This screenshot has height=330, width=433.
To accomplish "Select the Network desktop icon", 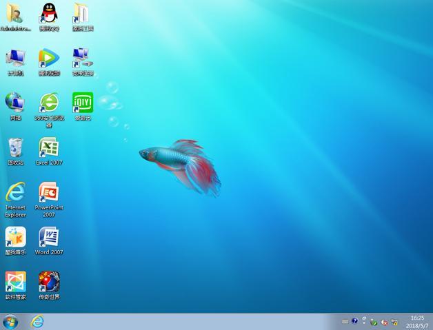I will pyautogui.click(x=15, y=103).
